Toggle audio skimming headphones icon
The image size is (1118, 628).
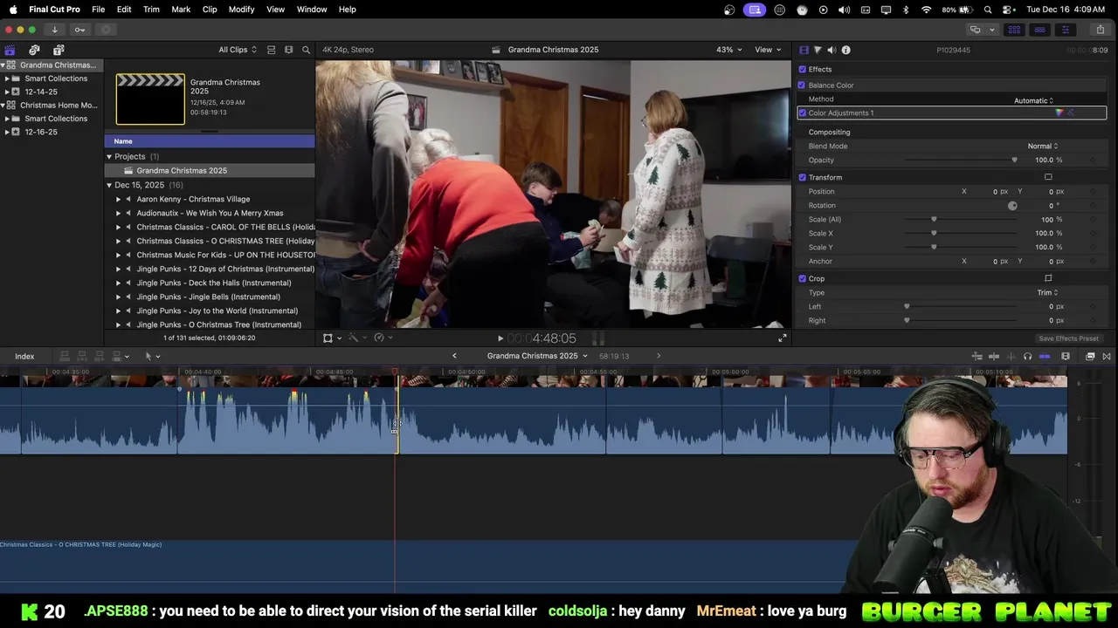point(1027,356)
